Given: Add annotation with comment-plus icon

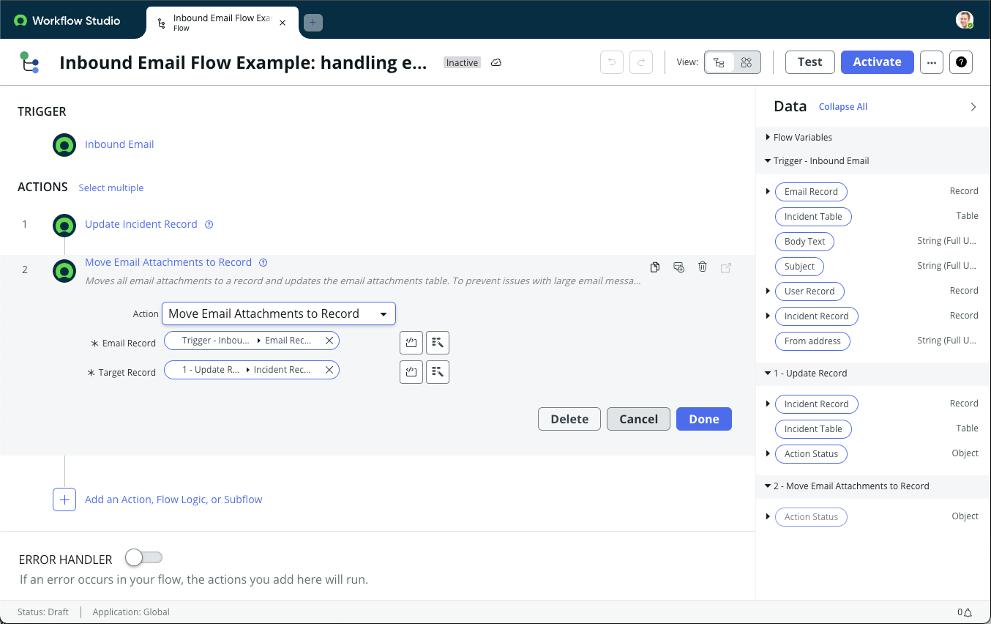Looking at the screenshot, I should [x=678, y=267].
